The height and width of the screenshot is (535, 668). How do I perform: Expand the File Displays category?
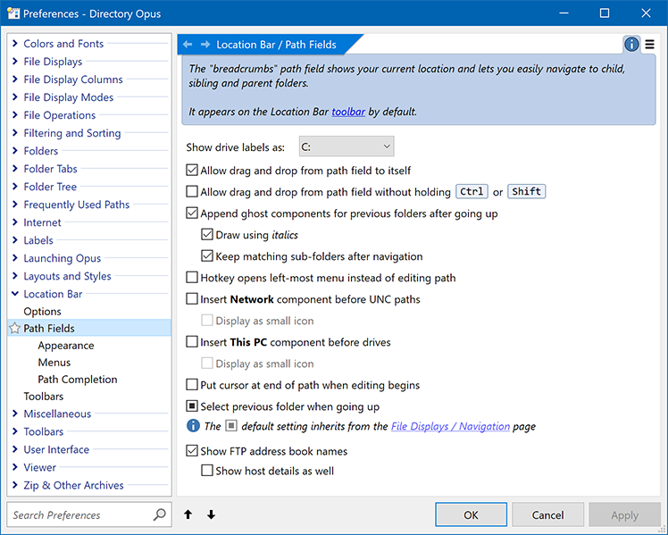click(x=15, y=61)
